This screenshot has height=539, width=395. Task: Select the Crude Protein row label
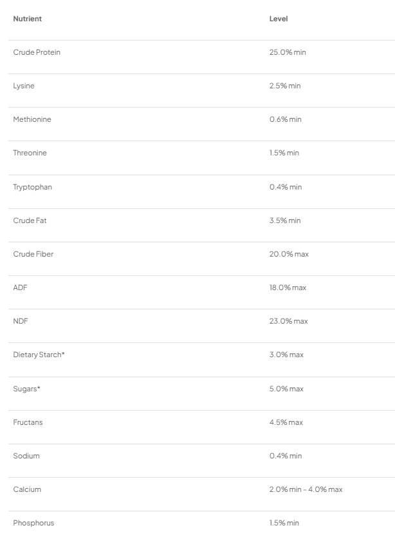pos(37,52)
